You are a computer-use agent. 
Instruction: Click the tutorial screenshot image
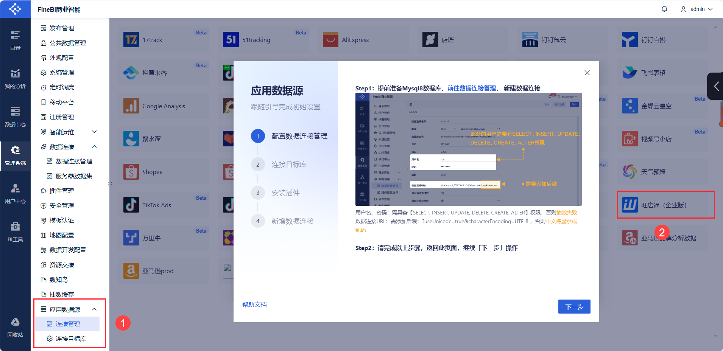click(469, 149)
